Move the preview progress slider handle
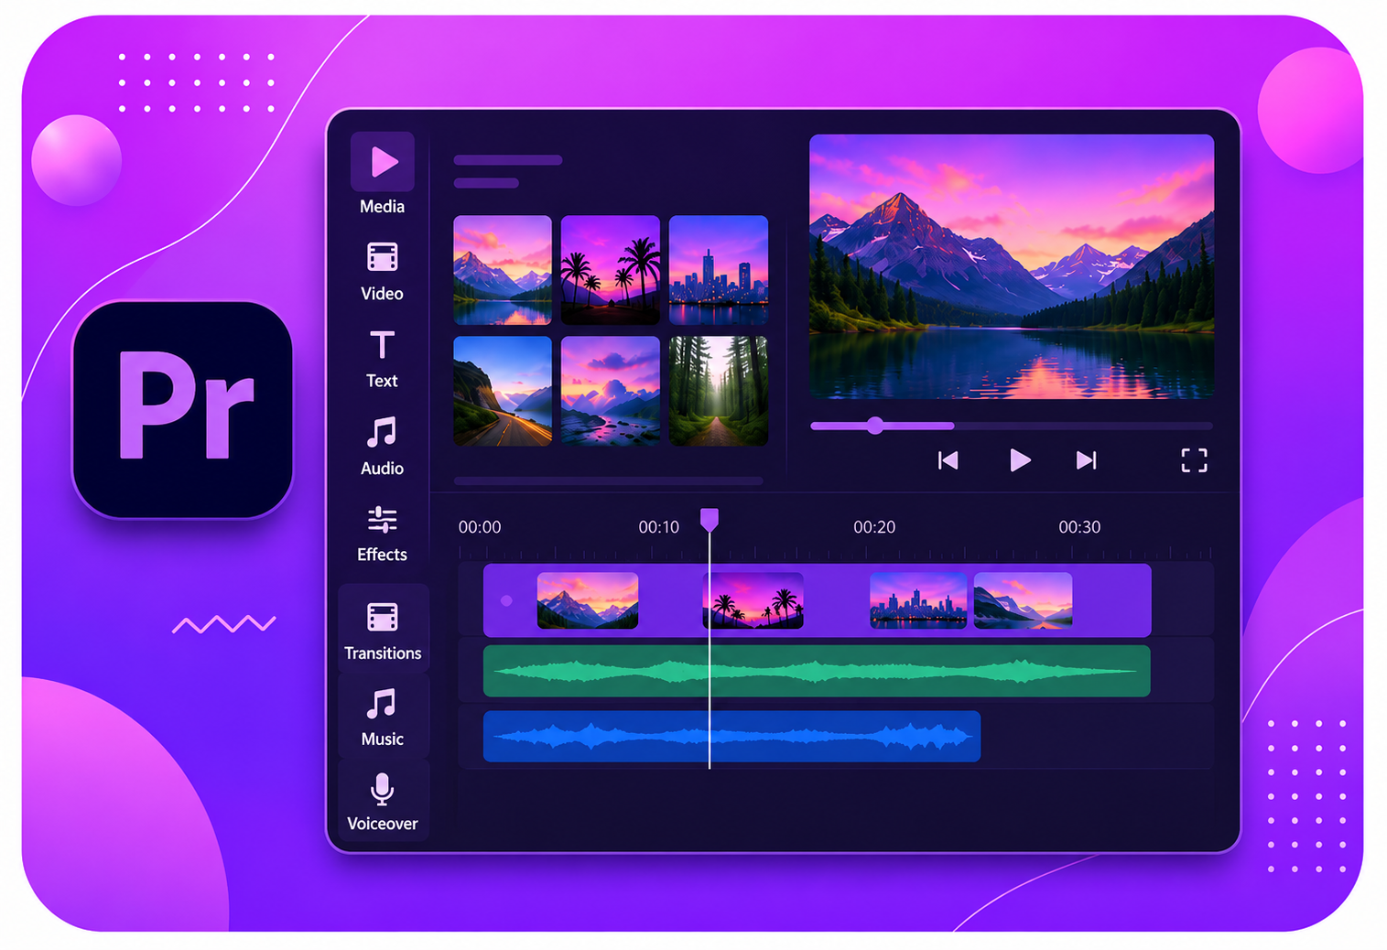Viewport: 1387px width, 950px height. [875, 426]
